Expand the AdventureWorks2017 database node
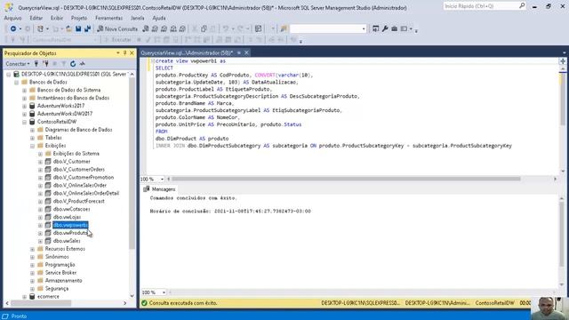The height and width of the screenshot is (320, 569). pos(24,106)
